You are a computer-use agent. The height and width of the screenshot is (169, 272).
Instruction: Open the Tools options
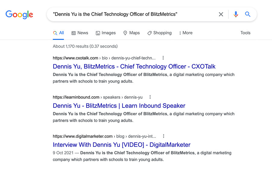[245, 33]
